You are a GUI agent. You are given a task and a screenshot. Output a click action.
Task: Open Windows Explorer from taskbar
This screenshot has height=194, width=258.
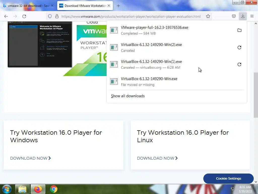[x=22, y=189]
